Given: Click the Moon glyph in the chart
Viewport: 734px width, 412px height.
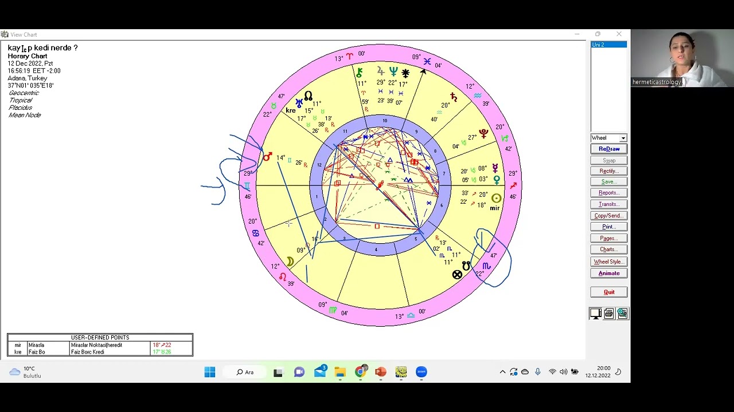Looking at the screenshot, I should (290, 262).
